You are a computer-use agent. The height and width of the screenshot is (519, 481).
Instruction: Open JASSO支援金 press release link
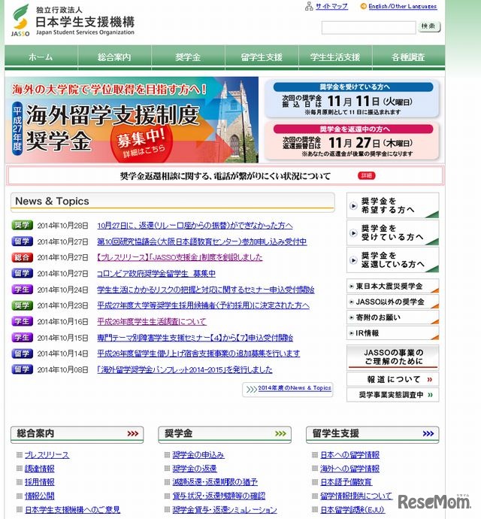180,257
